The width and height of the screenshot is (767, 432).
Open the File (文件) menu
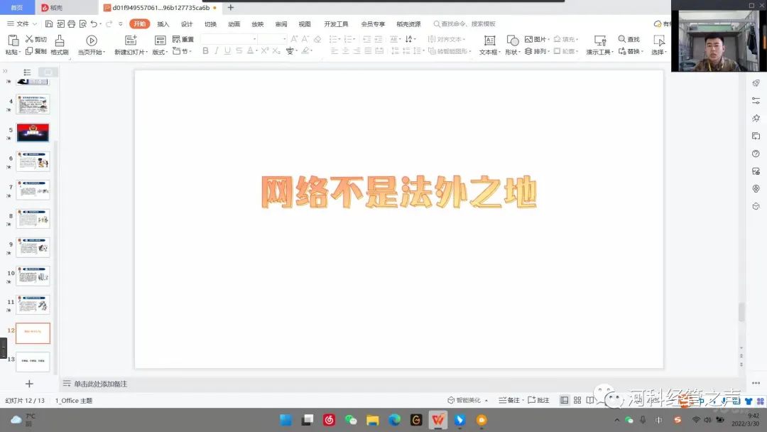coord(21,23)
